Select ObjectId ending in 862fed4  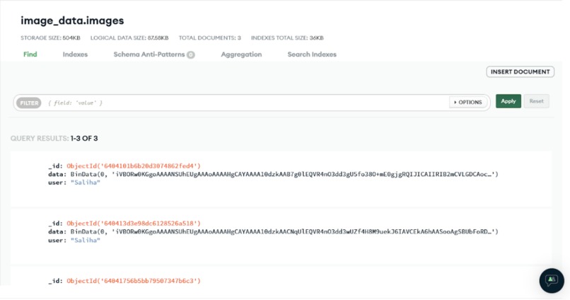click(x=134, y=166)
